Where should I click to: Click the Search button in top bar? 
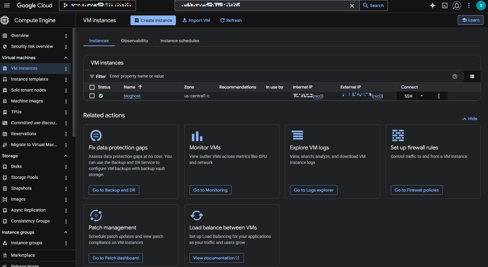pos(374,5)
